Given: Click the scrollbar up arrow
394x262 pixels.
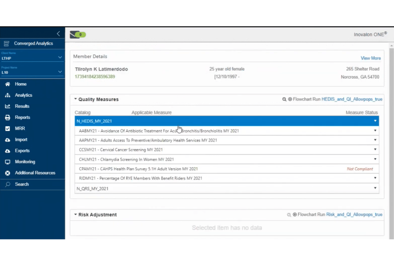Looking at the screenshot, I should pos(391,46).
